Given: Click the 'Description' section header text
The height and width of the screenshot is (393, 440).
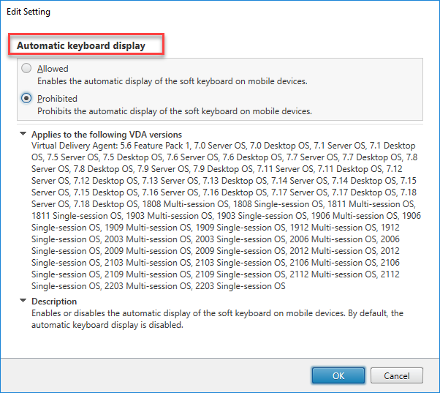Looking at the screenshot, I should click(x=54, y=302).
